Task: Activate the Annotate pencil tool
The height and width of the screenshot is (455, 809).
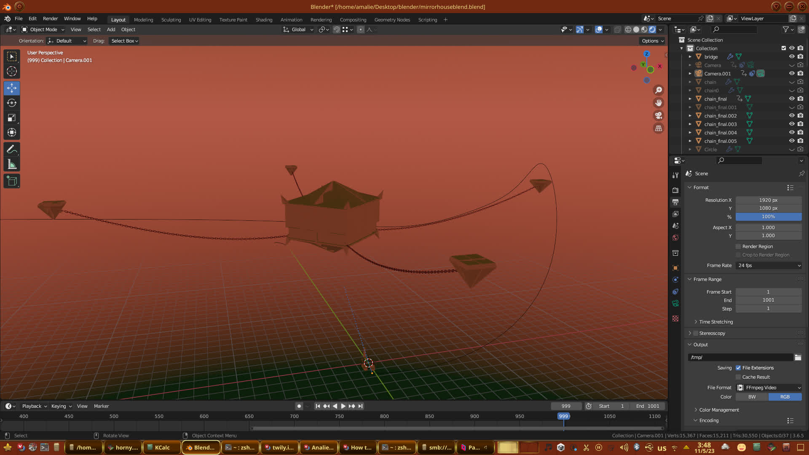Action: coord(12,149)
